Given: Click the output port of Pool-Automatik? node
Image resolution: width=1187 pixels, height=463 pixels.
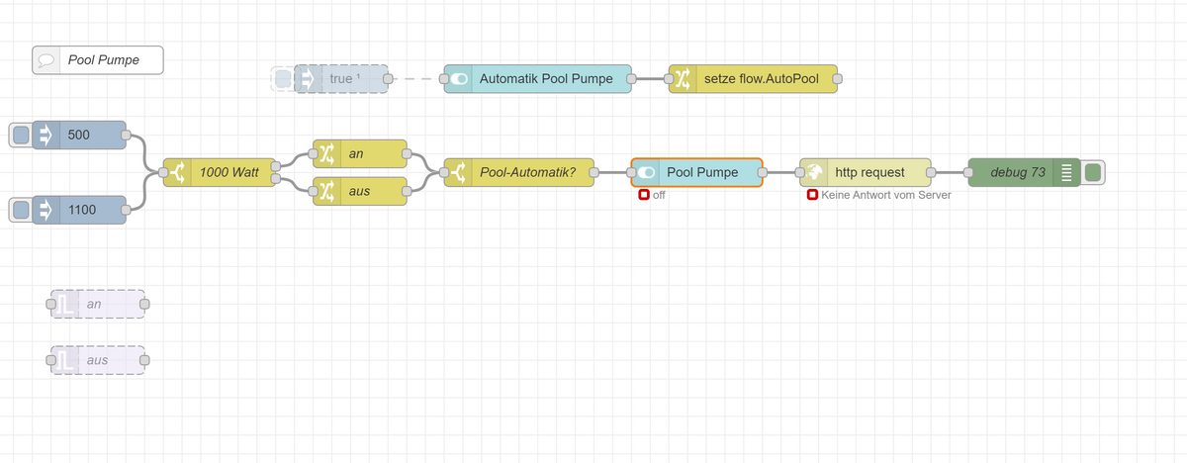Looking at the screenshot, I should (x=593, y=173).
